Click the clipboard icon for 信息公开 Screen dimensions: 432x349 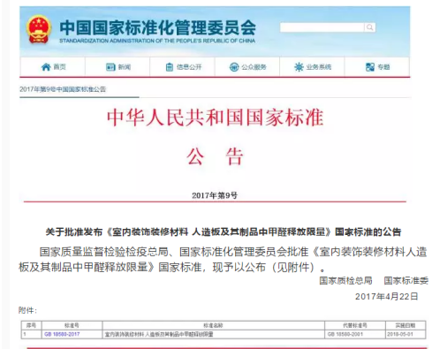pos(170,67)
